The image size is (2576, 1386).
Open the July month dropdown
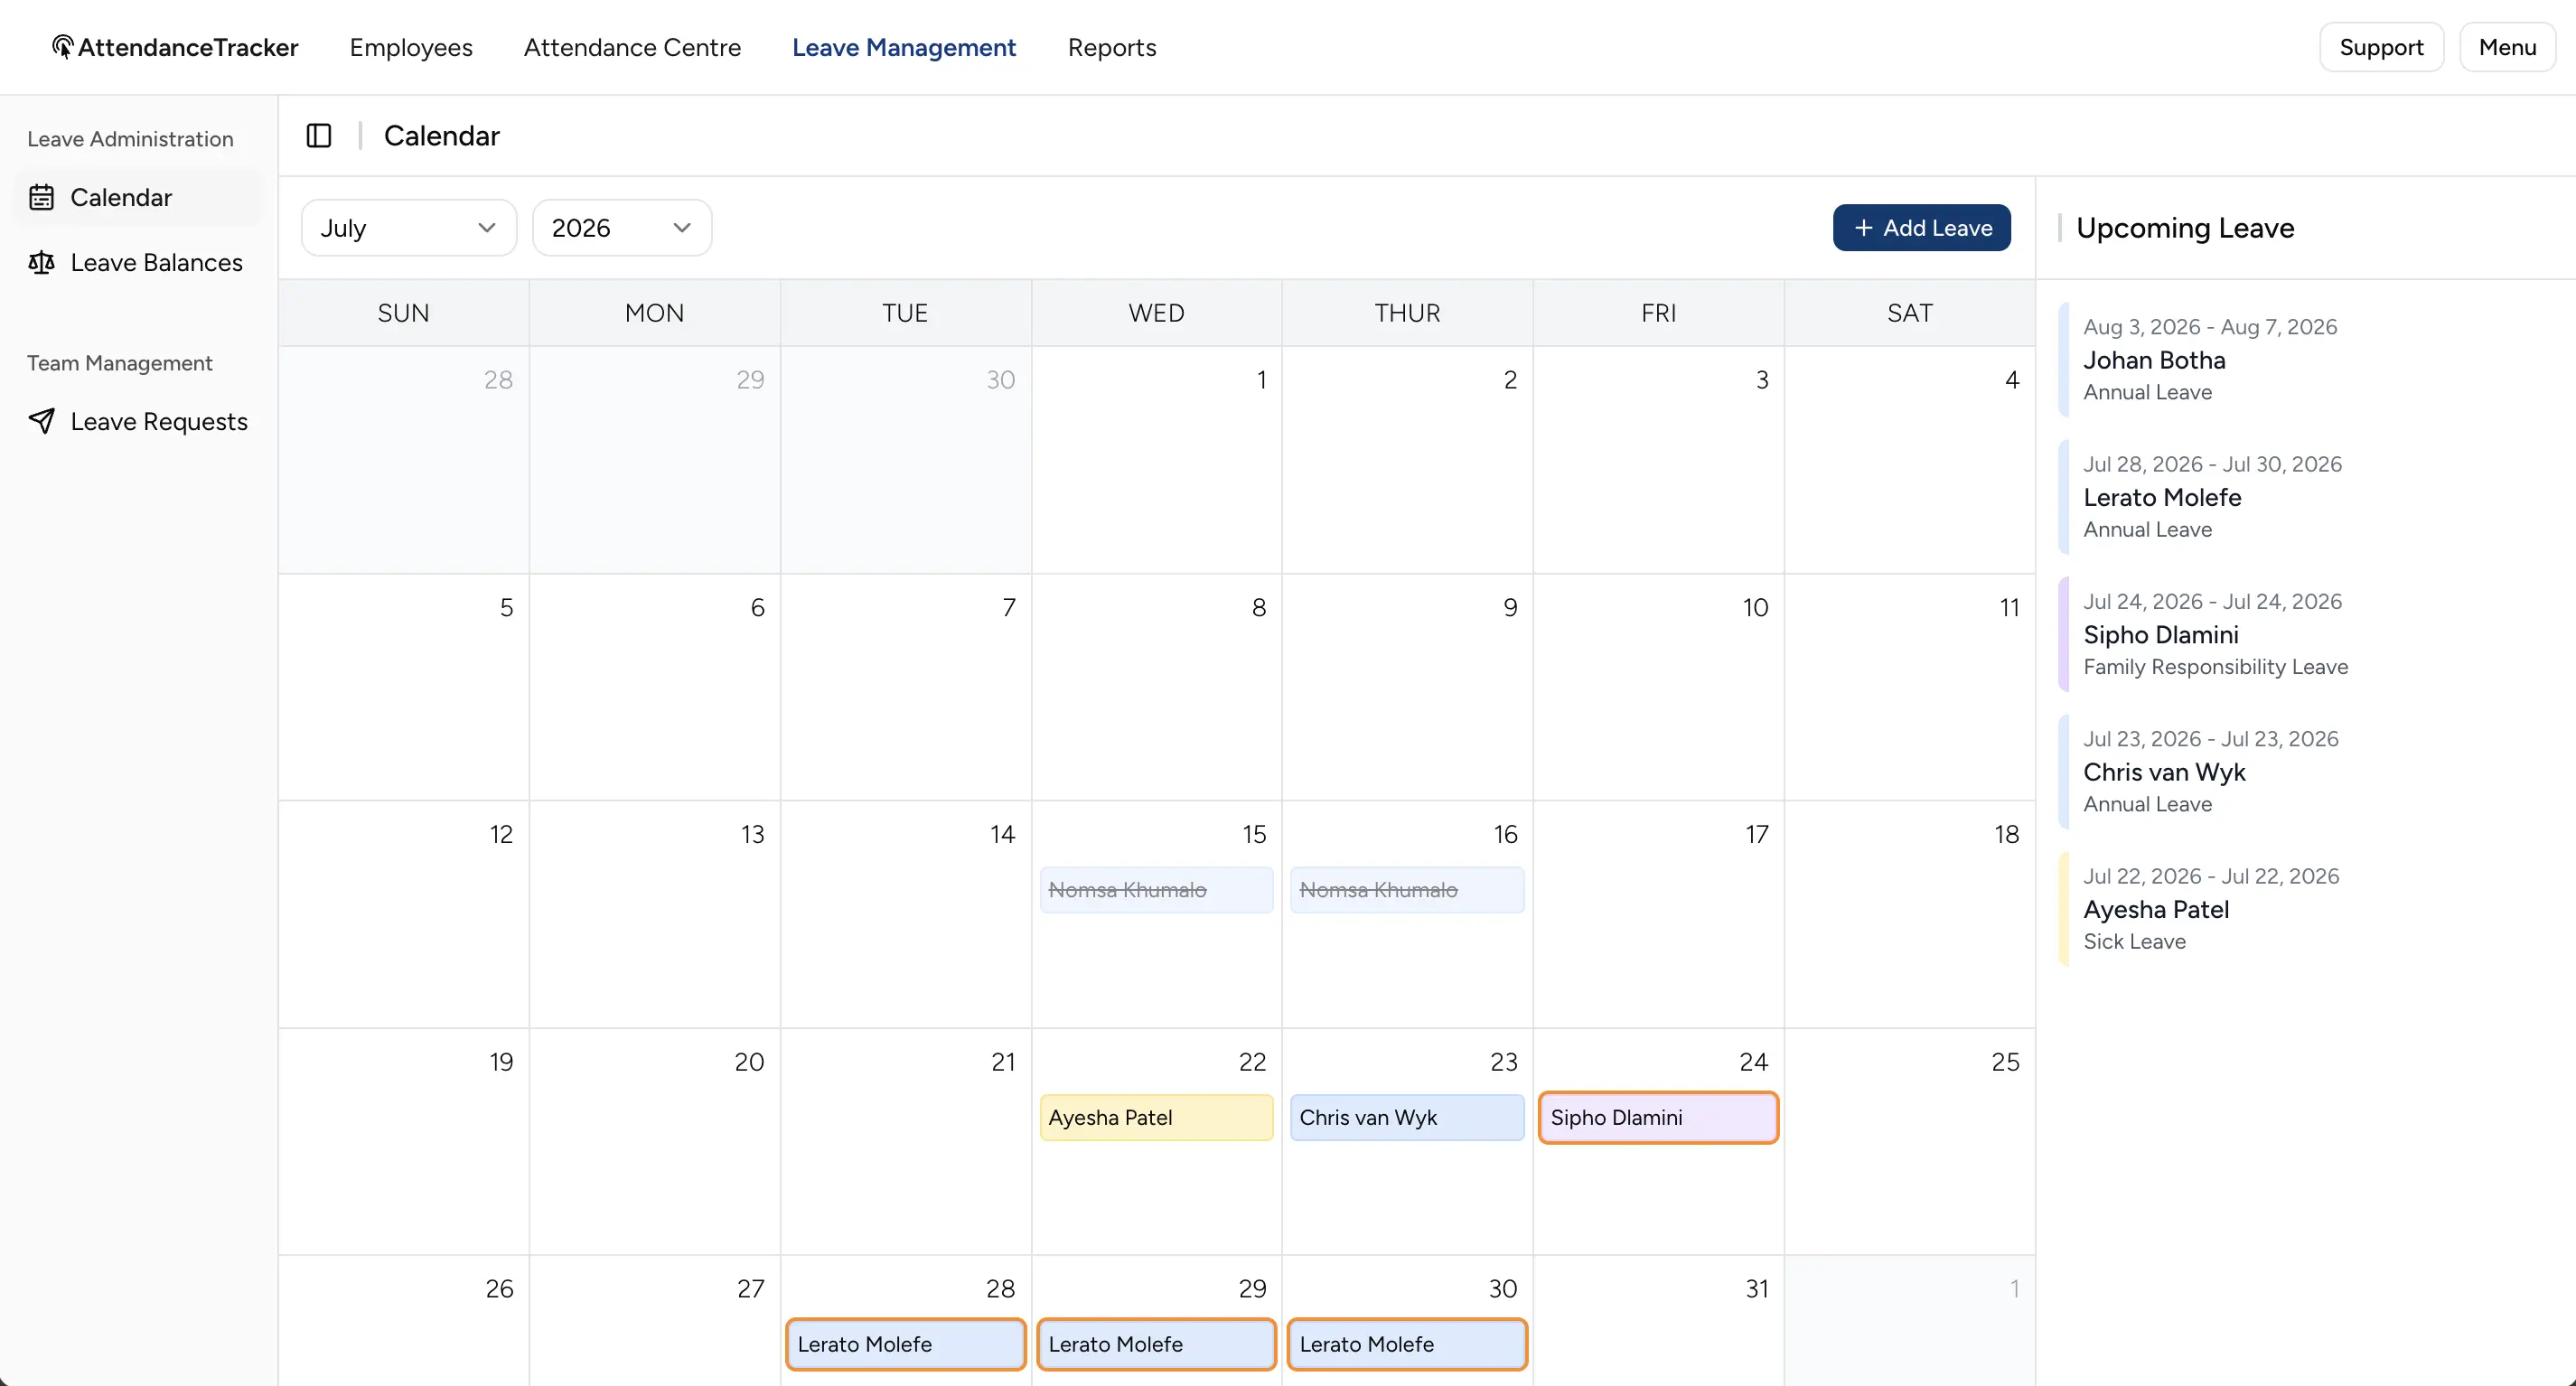tap(409, 228)
